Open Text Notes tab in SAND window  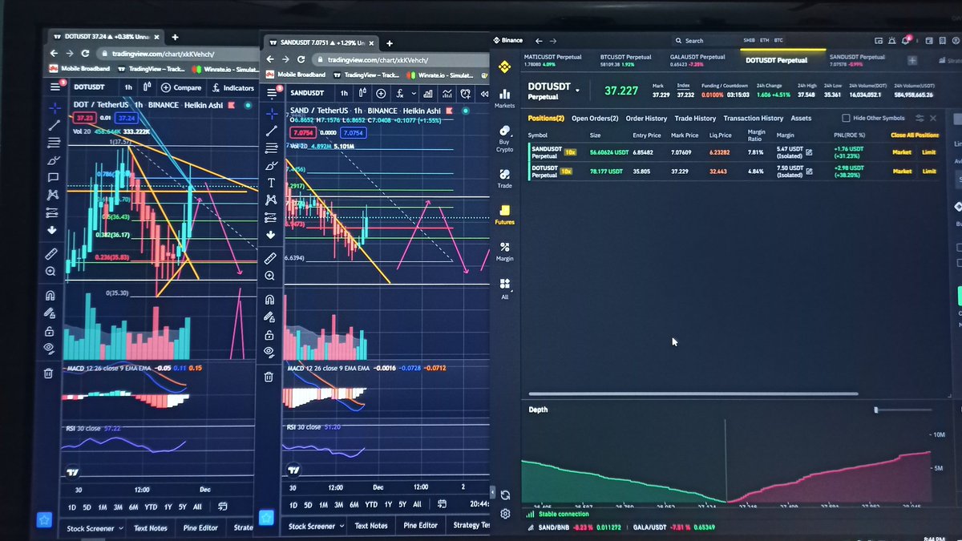coord(371,526)
